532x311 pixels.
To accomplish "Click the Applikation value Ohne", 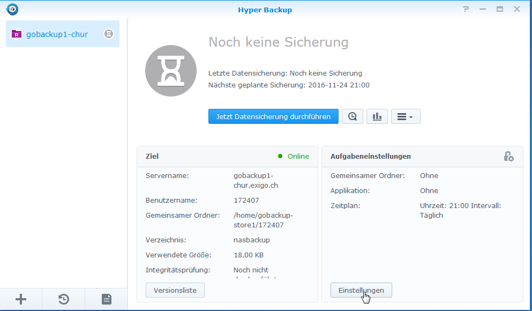I will pos(429,190).
